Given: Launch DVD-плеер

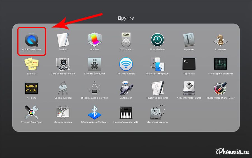Looking at the screenshot, I should point(126,40).
